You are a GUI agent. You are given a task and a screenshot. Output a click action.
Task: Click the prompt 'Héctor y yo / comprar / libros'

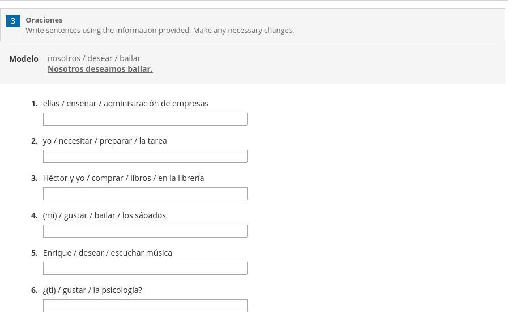pyautogui.click(x=124, y=178)
